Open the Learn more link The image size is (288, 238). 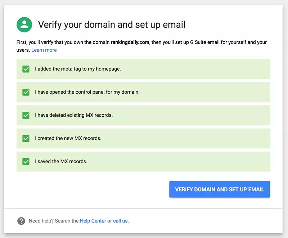(x=44, y=50)
